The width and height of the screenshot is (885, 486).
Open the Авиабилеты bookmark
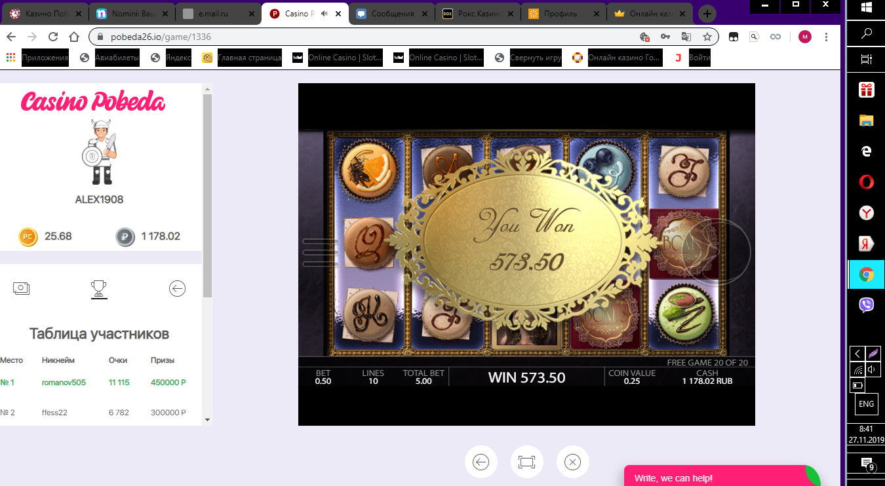point(110,58)
